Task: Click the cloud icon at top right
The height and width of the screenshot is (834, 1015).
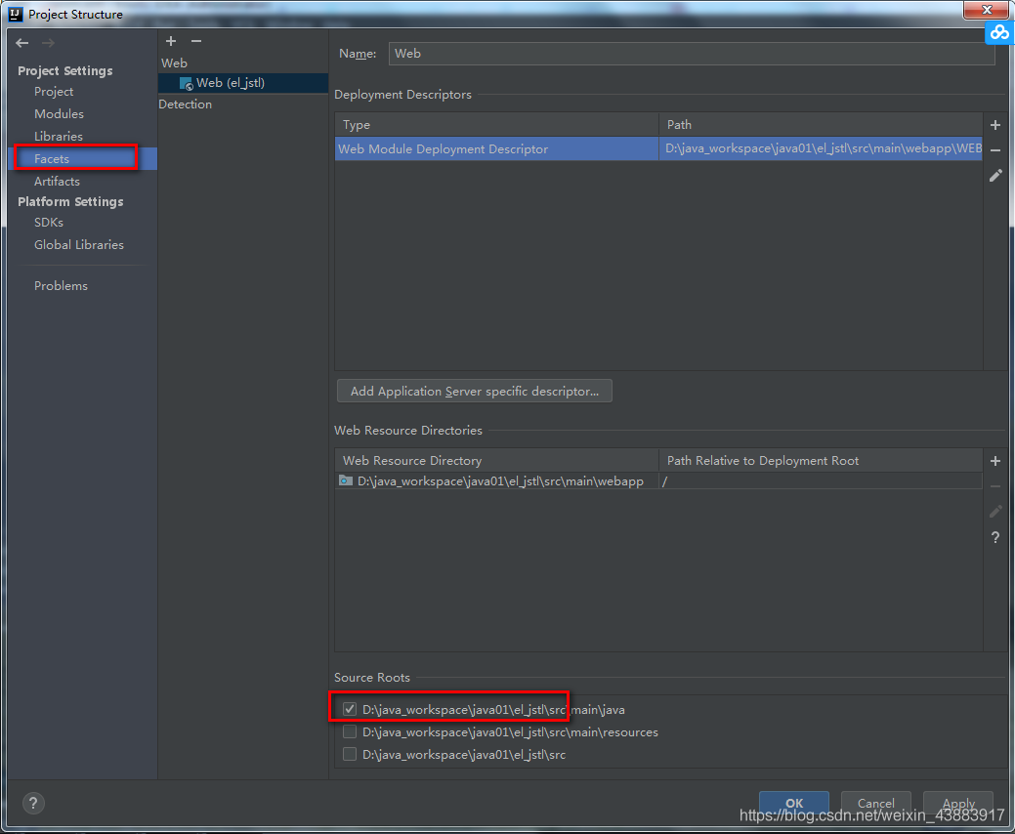Action: [x=998, y=31]
